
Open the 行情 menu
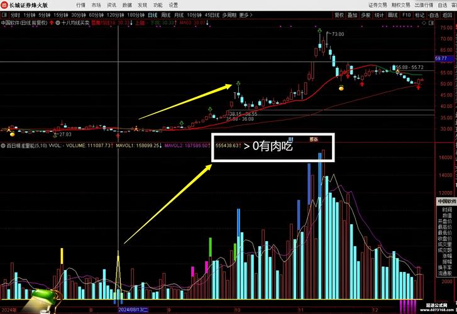click(81, 4)
